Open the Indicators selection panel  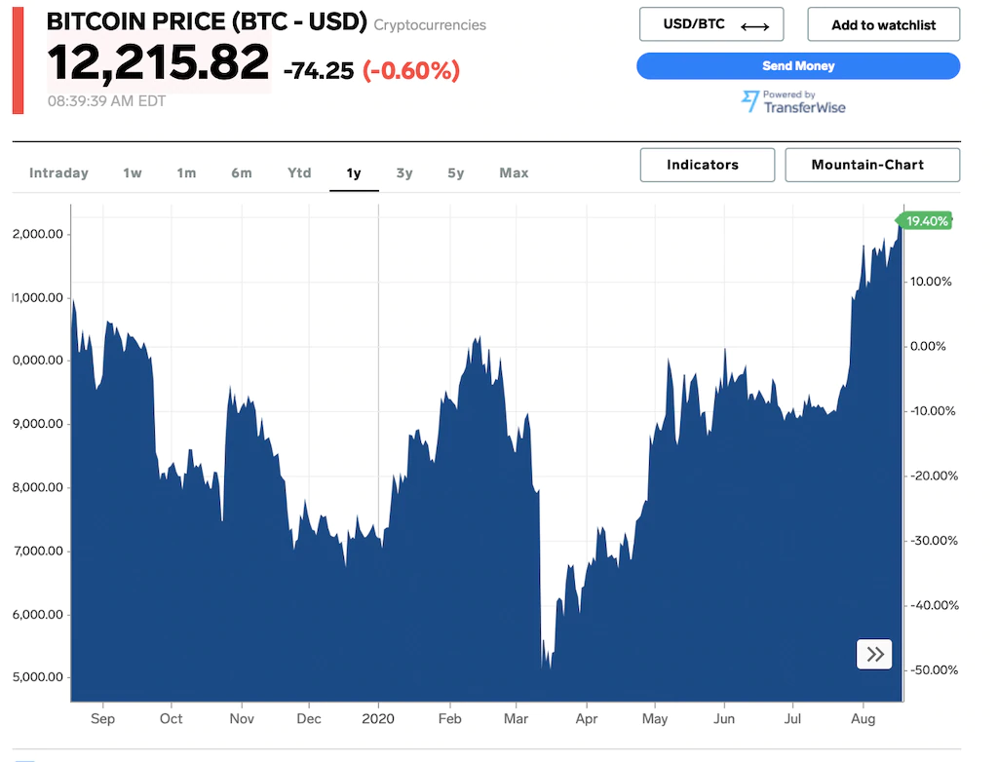click(x=707, y=165)
